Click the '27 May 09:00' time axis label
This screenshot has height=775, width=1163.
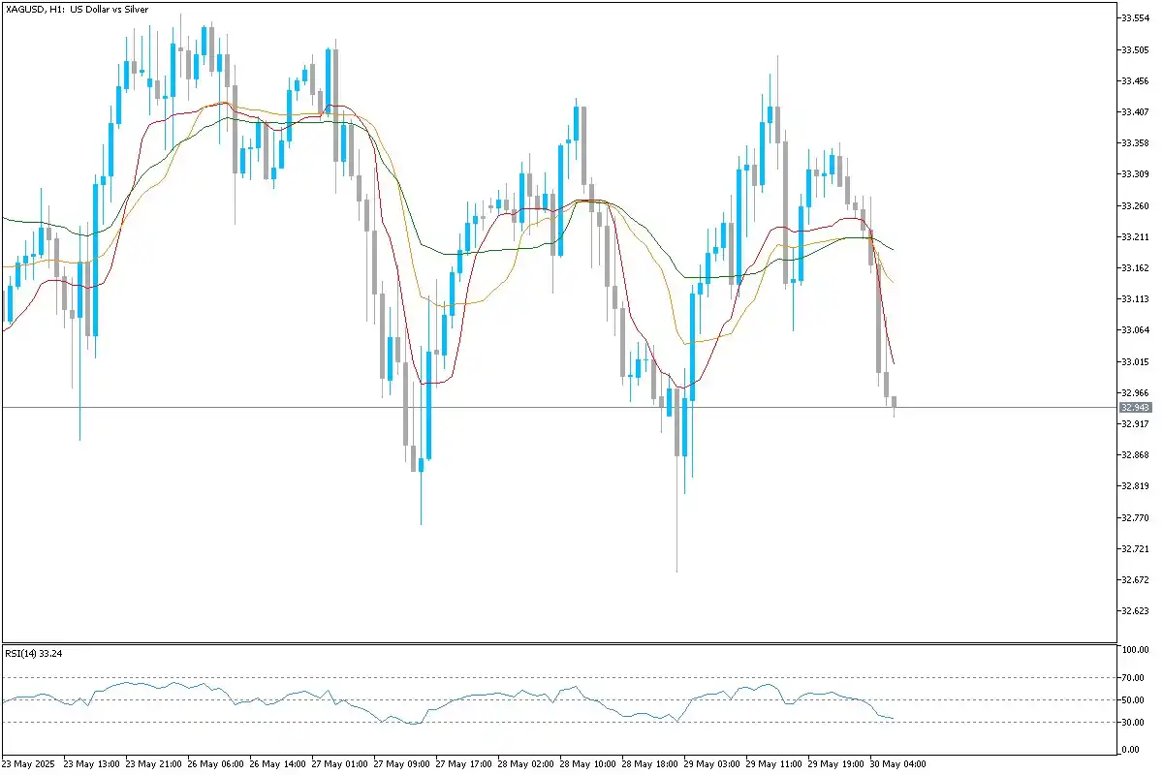[401, 764]
